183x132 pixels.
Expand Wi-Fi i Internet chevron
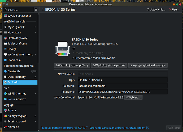(35, 94)
